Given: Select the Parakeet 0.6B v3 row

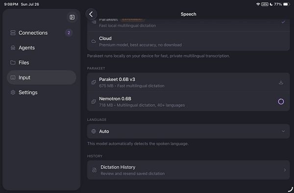Looking at the screenshot, I should pos(189,82).
